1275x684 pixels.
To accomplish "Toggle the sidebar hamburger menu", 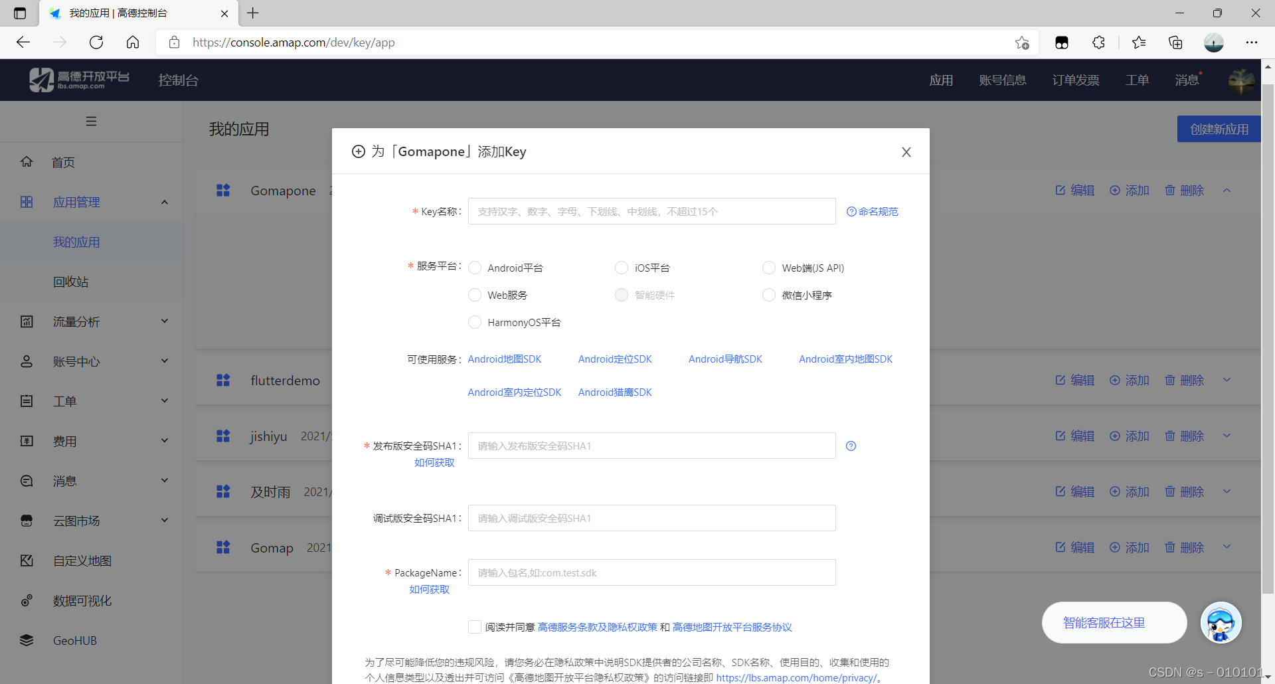I will click(92, 122).
